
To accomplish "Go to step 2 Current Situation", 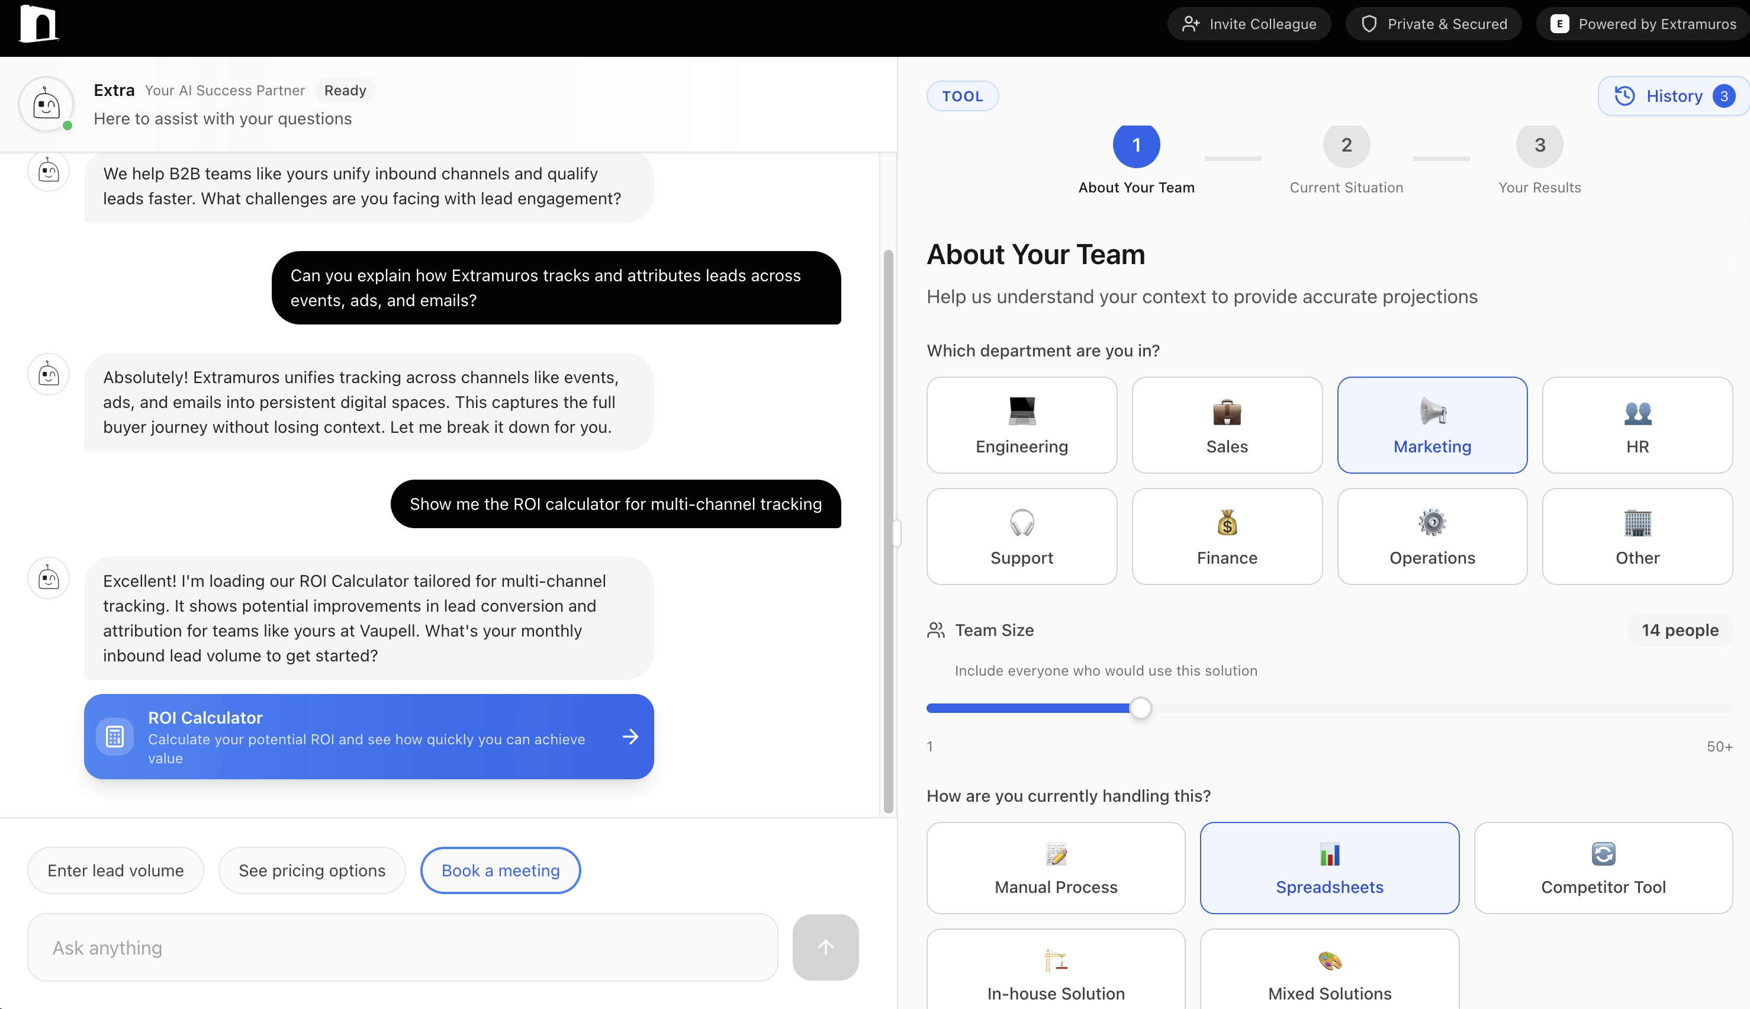I will (x=1346, y=146).
